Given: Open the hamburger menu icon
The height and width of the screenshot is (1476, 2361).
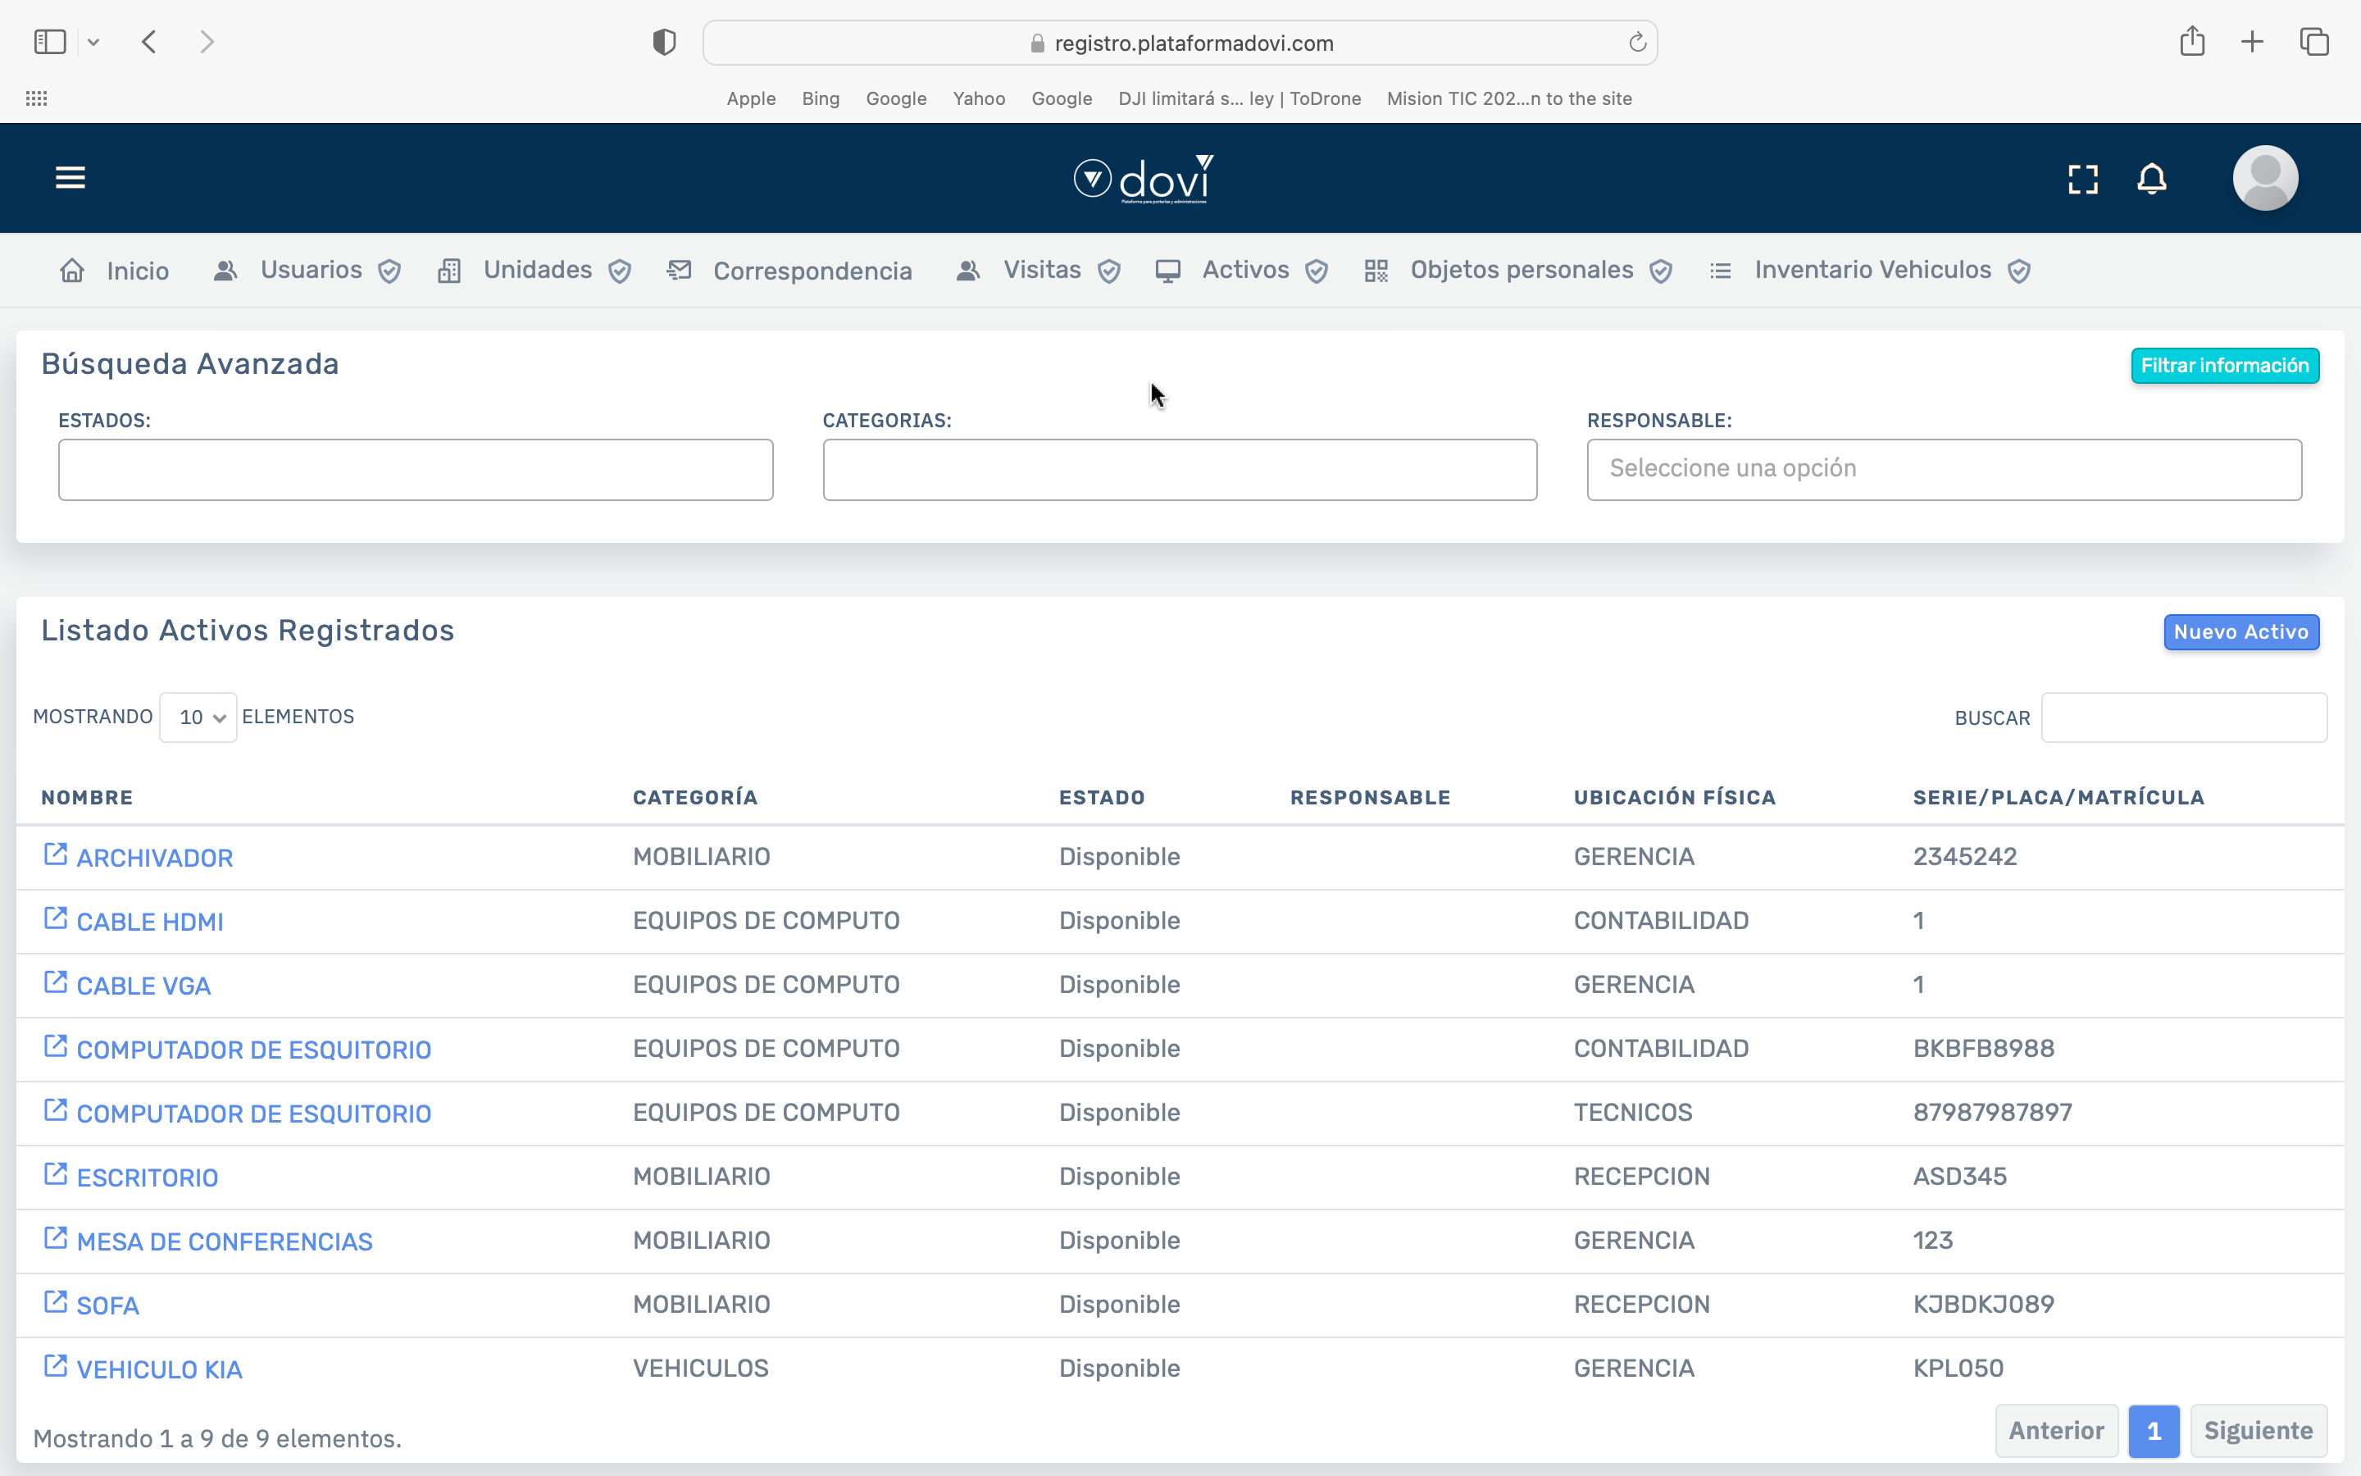Looking at the screenshot, I should [71, 178].
